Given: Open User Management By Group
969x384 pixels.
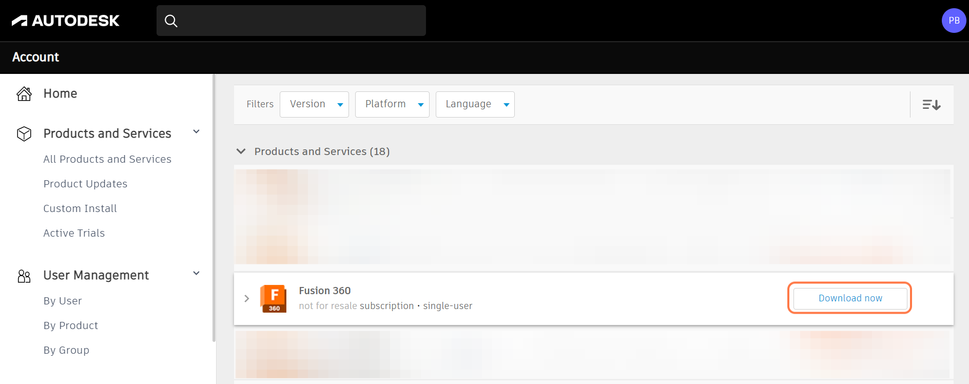Looking at the screenshot, I should pos(66,350).
